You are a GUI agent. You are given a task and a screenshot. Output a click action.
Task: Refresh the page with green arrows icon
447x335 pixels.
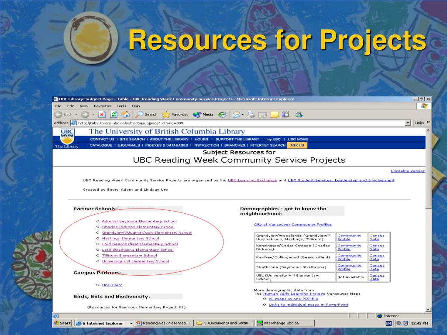click(114, 115)
